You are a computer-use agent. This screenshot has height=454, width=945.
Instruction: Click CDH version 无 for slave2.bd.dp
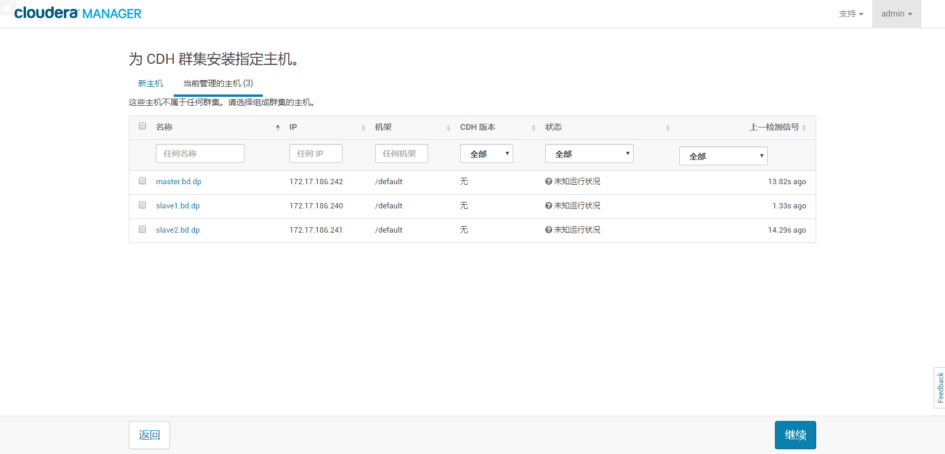click(464, 230)
